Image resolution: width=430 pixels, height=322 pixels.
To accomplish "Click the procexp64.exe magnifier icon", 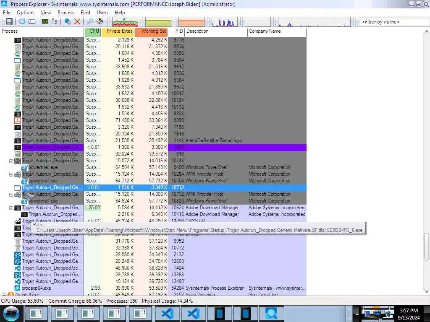I will pyautogui.click(x=18, y=288).
